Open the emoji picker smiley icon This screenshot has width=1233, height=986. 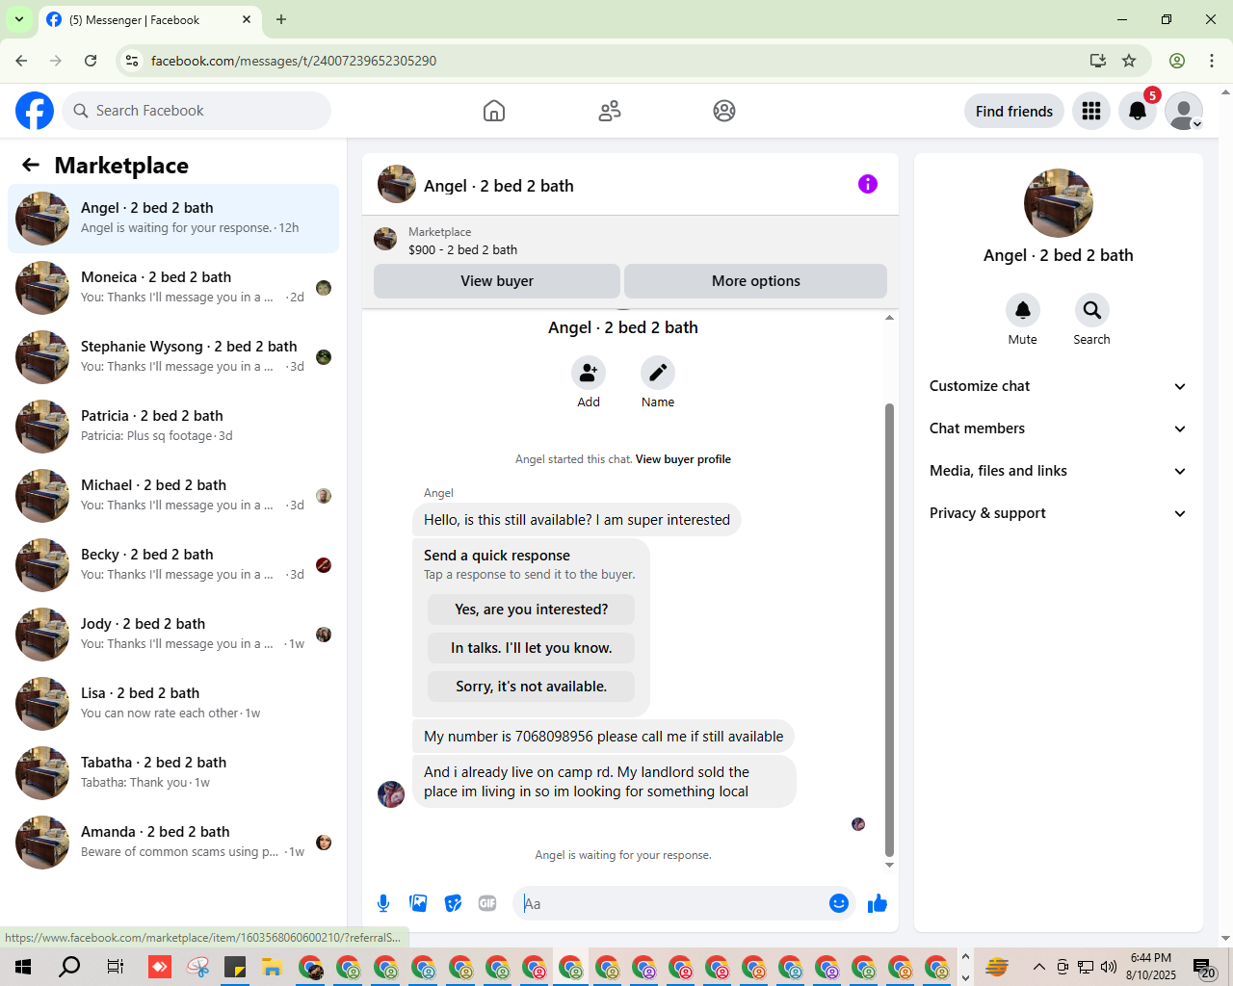(839, 903)
